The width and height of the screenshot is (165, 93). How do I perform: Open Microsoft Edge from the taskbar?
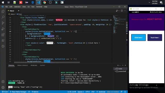(x=33, y=2)
